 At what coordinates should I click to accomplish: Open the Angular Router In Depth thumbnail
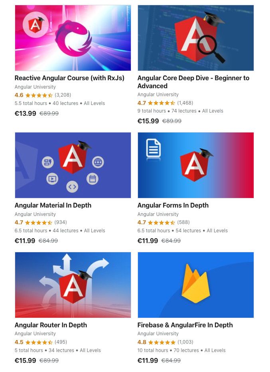73,285
